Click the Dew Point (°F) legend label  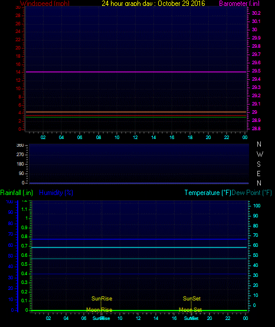click(x=251, y=193)
